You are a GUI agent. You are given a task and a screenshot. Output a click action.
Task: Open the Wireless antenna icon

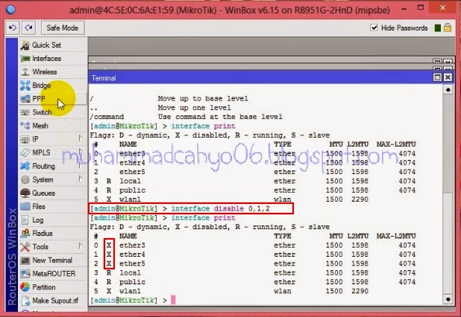(x=25, y=72)
